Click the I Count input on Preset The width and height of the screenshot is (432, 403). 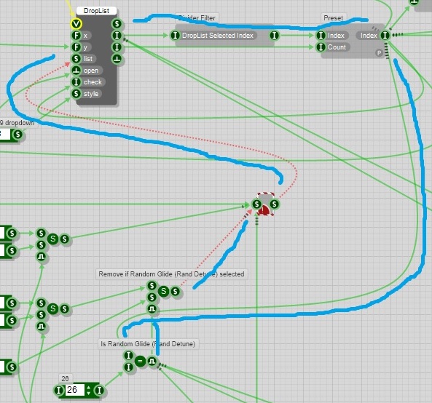(321, 47)
